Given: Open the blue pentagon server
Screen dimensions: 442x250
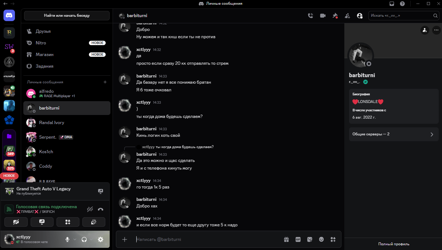Looking at the screenshot, I should pos(9,120).
